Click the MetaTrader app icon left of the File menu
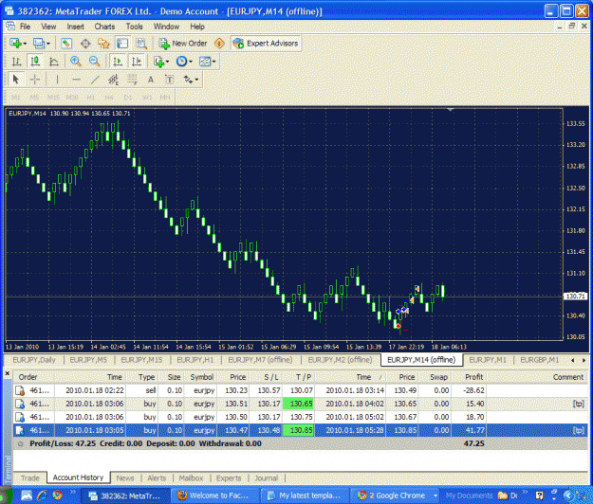The image size is (593, 504). [x=10, y=27]
